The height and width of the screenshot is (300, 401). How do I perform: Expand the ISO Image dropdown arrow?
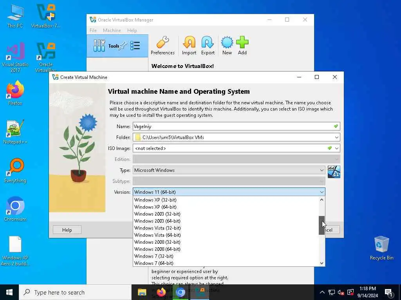click(336, 148)
